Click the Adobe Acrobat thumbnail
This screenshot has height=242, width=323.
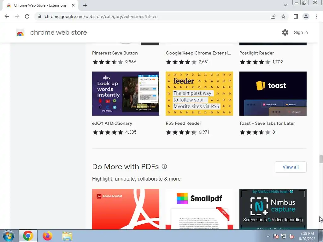coord(126,209)
